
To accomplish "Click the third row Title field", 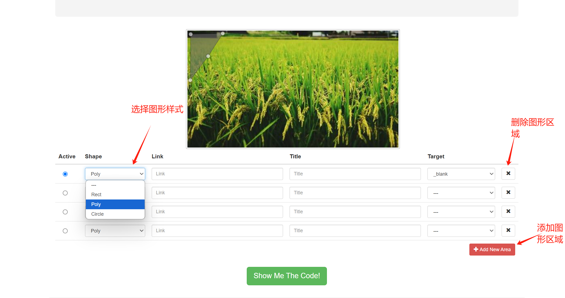I will point(355,212).
